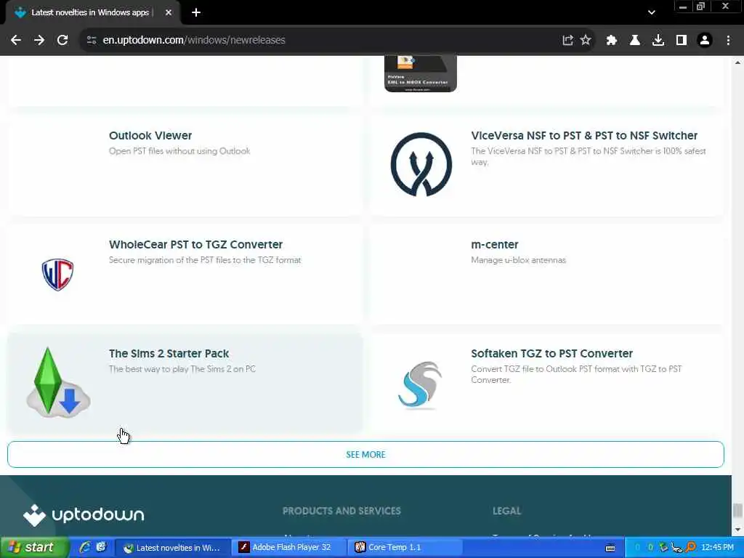This screenshot has width=744, height=558.
Task: Click the scrollbar down arrow
Action: (737, 530)
